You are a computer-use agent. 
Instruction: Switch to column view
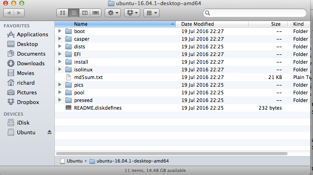point(85,13)
